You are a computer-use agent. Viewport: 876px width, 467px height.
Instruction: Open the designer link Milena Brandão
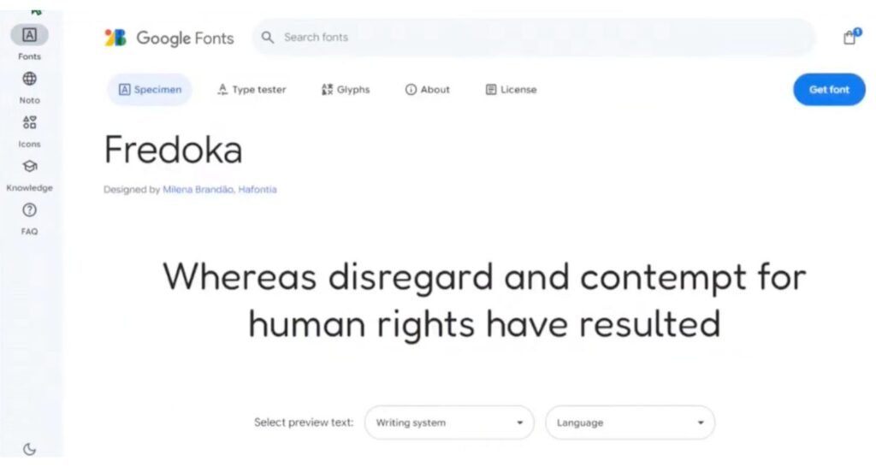[198, 189]
